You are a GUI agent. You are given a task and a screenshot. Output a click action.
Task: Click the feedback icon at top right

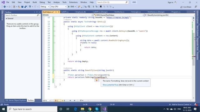tap(196, 7)
